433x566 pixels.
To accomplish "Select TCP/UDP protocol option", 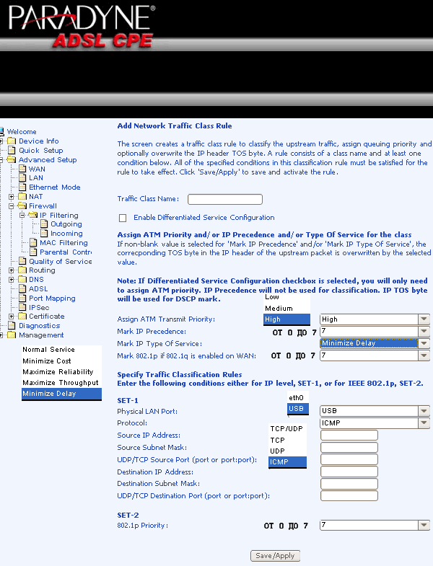I will click(x=288, y=429).
